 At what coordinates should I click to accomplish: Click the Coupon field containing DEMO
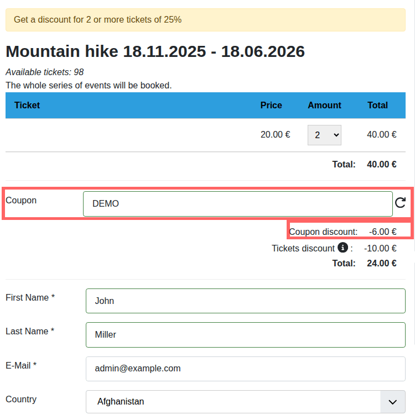(x=237, y=204)
